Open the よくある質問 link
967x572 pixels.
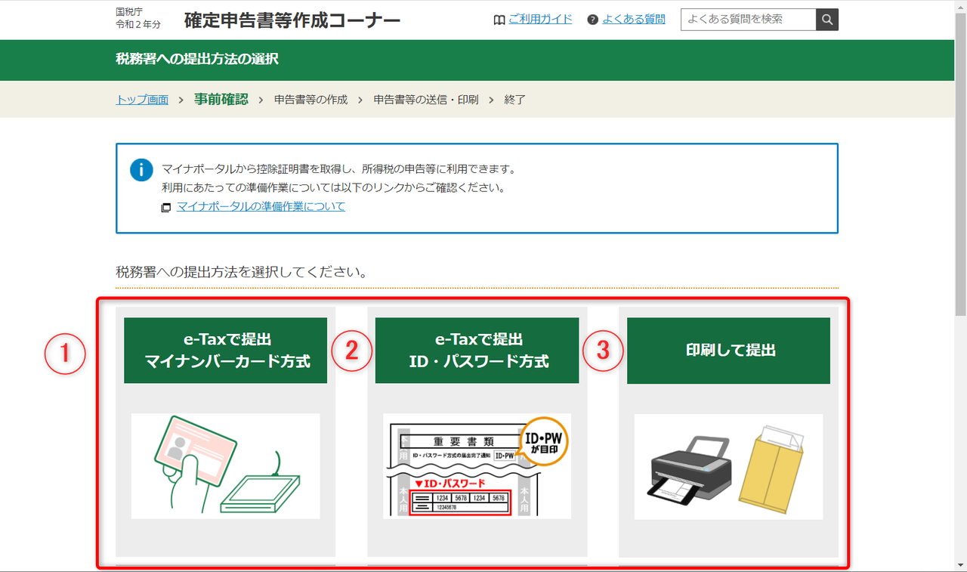click(634, 19)
